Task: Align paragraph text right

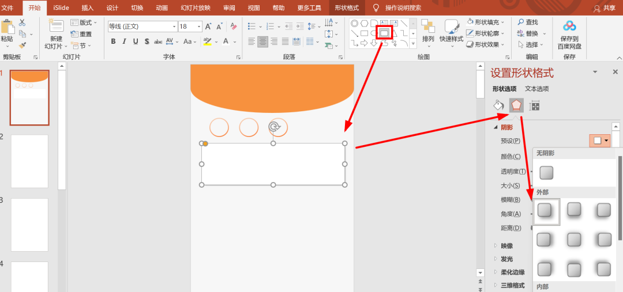Action: 274,41
